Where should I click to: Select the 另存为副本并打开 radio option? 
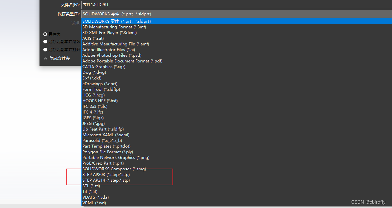[x=45, y=49]
